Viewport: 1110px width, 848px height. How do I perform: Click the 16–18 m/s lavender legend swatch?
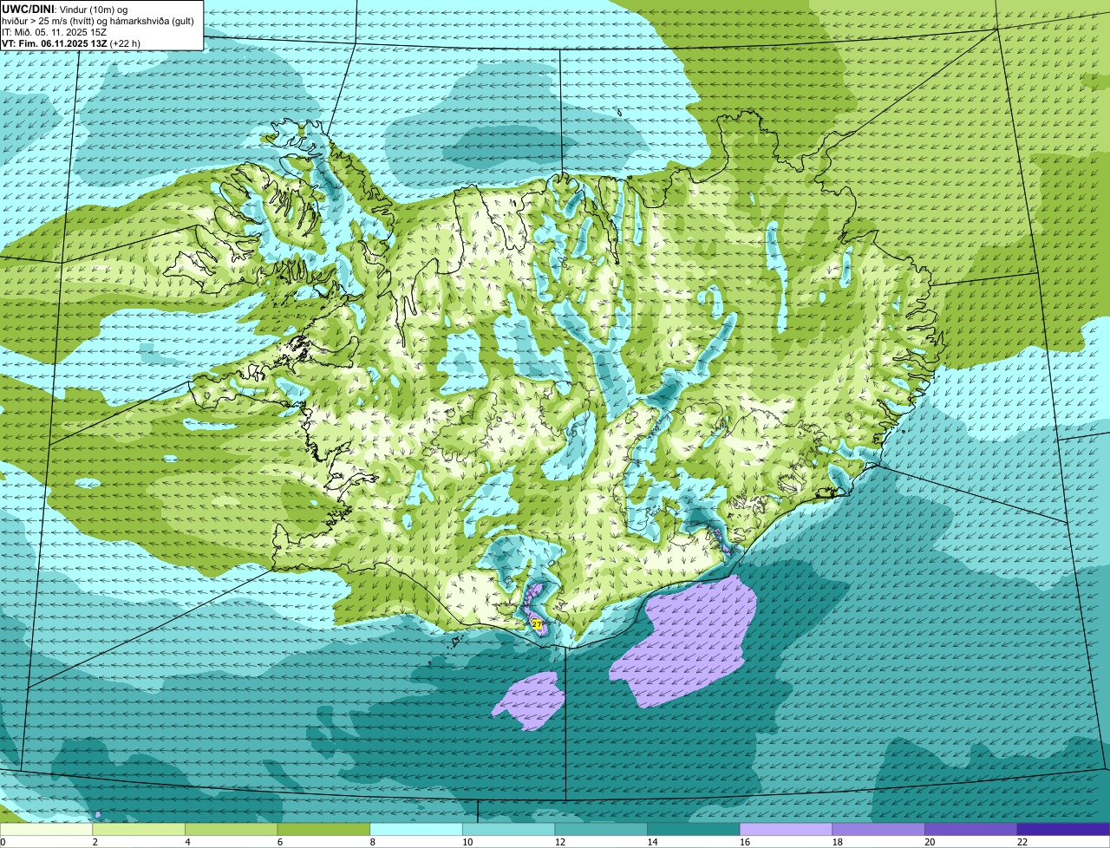tap(786, 829)
